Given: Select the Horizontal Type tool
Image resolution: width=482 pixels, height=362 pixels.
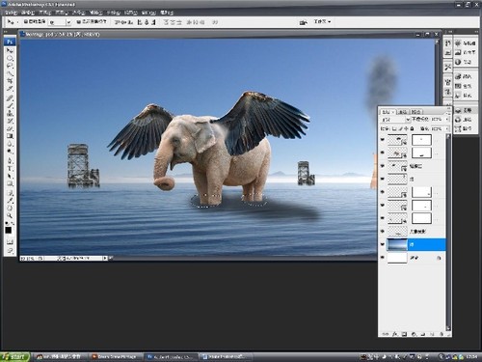Looking at the screenshot, I should pos(10,168).
